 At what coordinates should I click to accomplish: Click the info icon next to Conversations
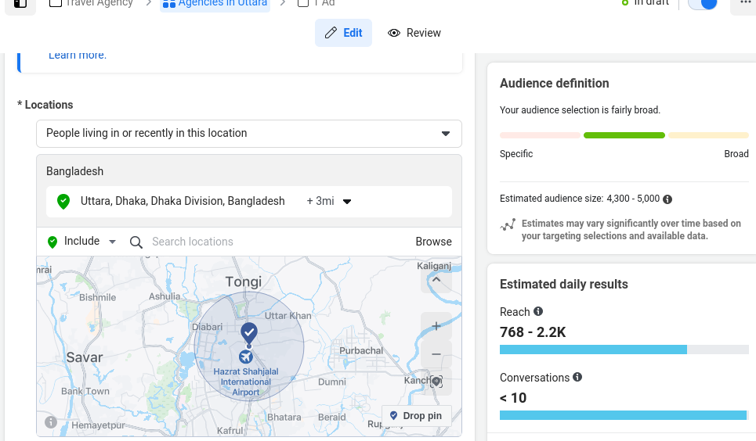577,377
